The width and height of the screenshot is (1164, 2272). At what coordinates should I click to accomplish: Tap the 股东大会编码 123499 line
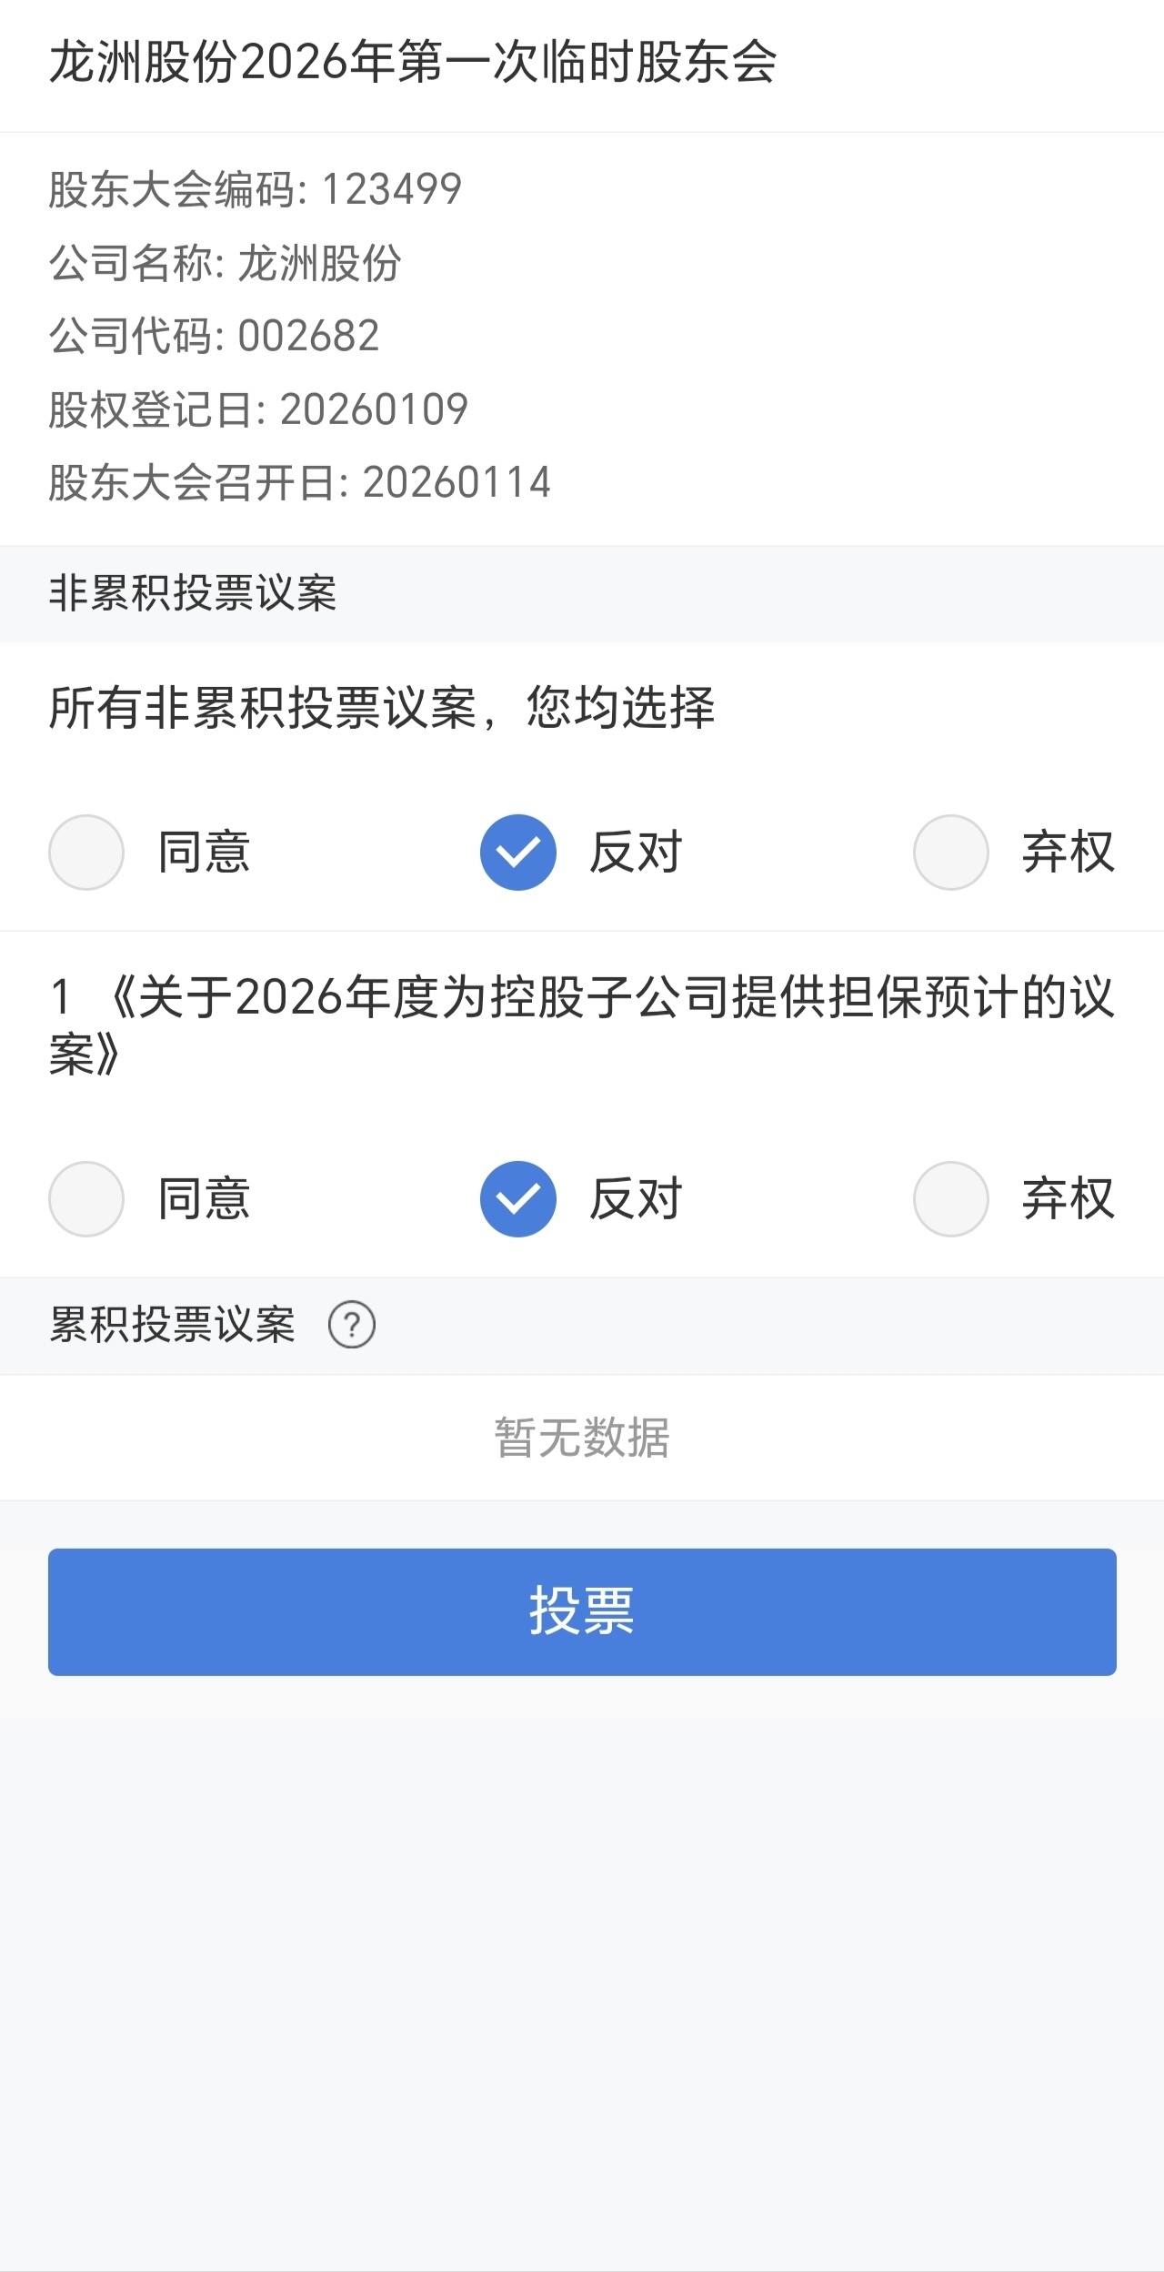(256, 190)
